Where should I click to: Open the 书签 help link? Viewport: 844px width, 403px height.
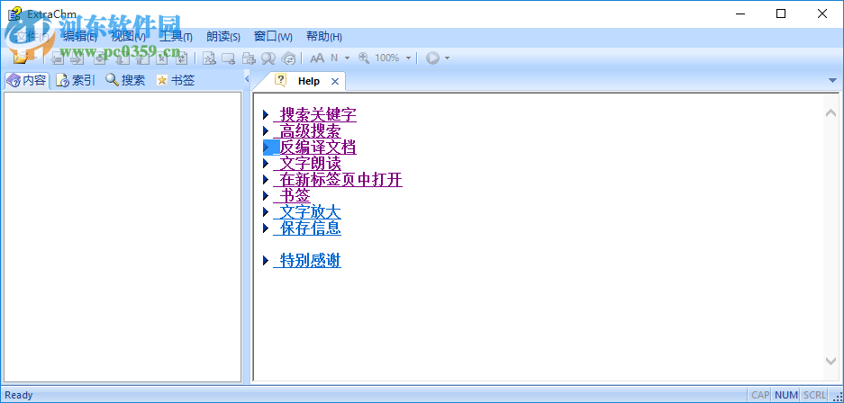pos(292,195)
